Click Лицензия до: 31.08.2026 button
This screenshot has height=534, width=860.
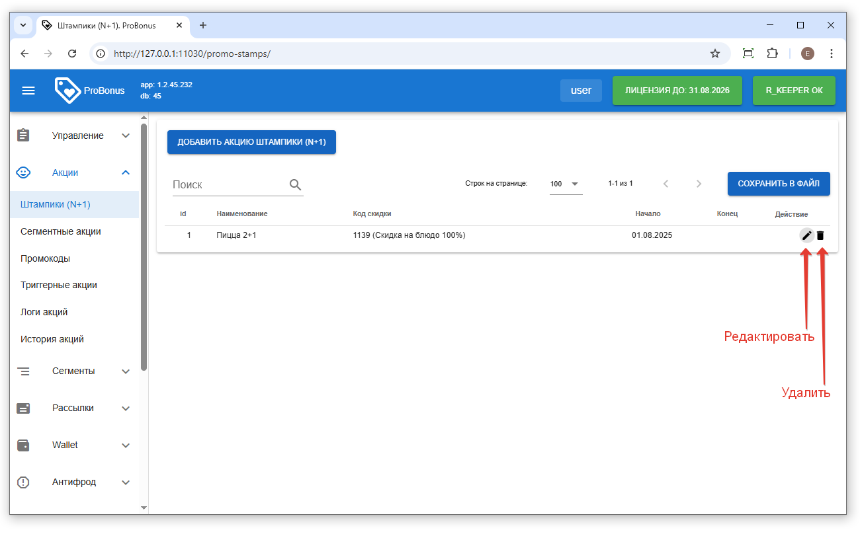(x=677, y=91)
